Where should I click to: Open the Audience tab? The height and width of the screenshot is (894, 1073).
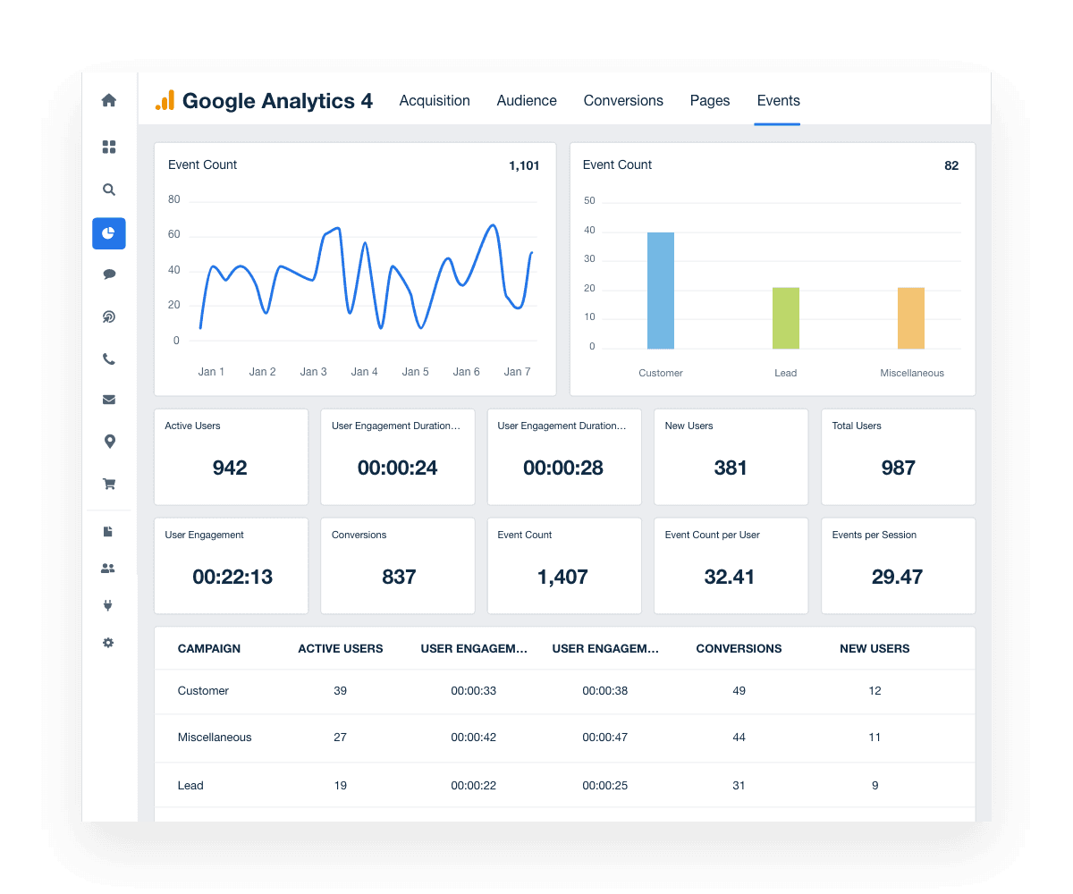pos(527,101)
